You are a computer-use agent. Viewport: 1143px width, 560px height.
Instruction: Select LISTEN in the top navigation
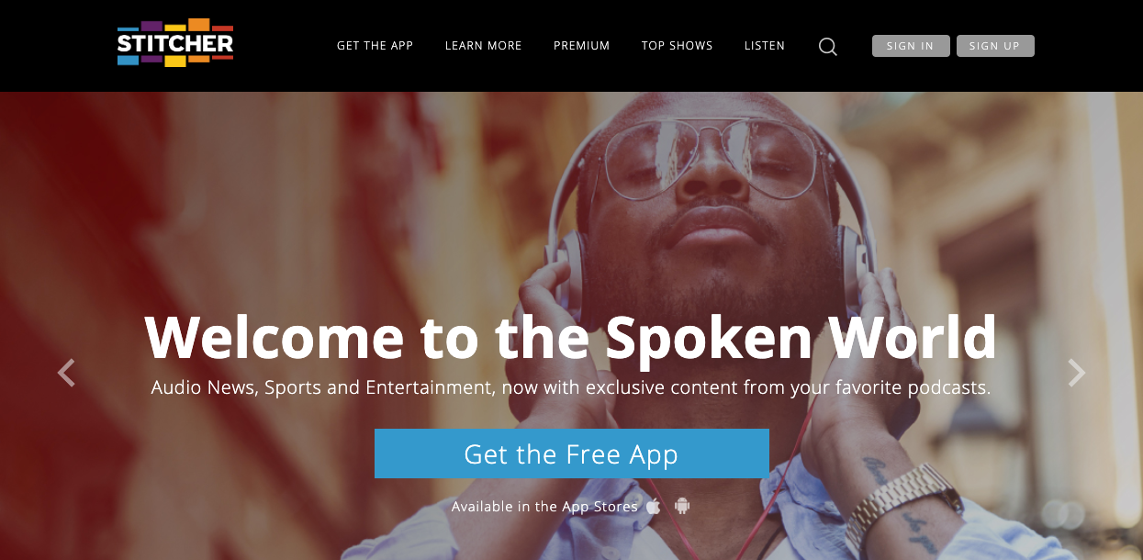(765, 46)
